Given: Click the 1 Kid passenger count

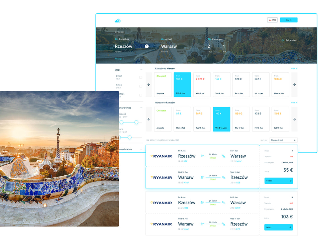Looking at the screenshot, I should pyautogui.click(x=224, y=48).
